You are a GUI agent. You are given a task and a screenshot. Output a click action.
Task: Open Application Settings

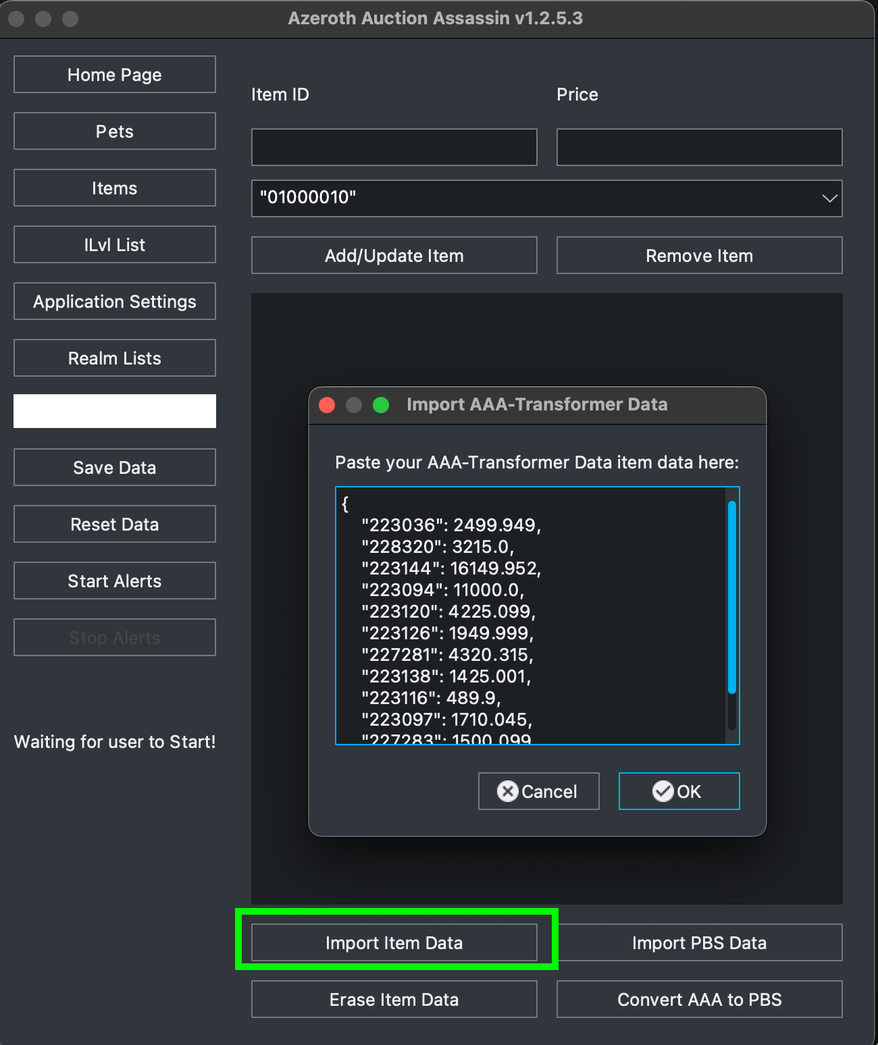tap(115, 301)
